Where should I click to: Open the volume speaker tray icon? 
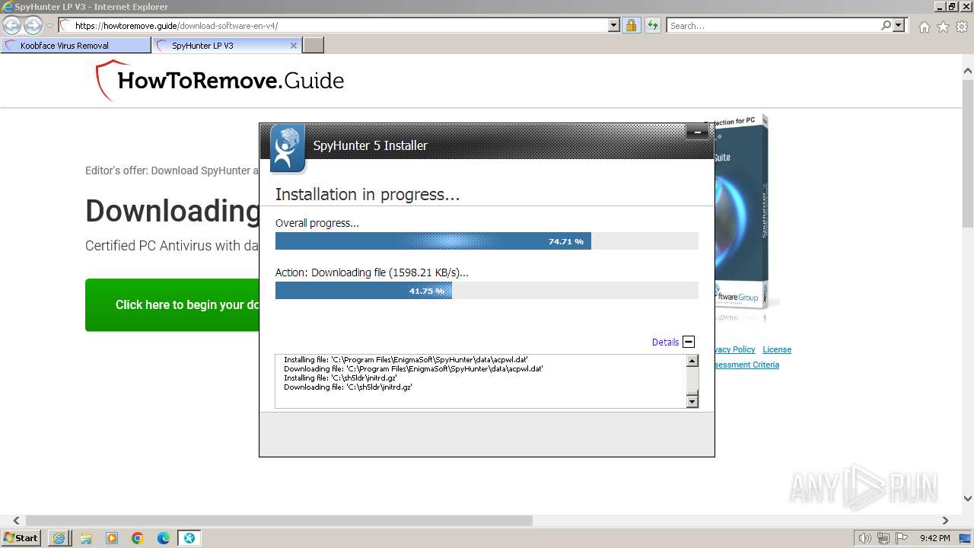click(864, 538)
